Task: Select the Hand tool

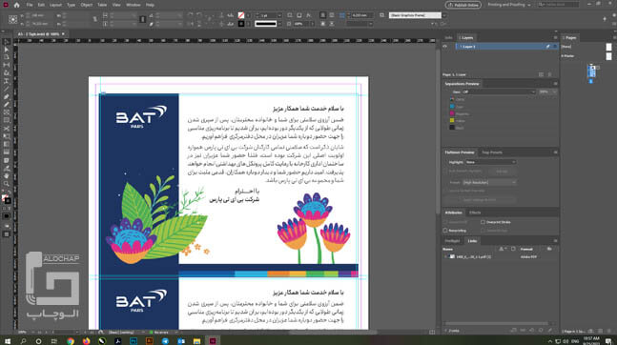Action: click(x=7, y=176)
